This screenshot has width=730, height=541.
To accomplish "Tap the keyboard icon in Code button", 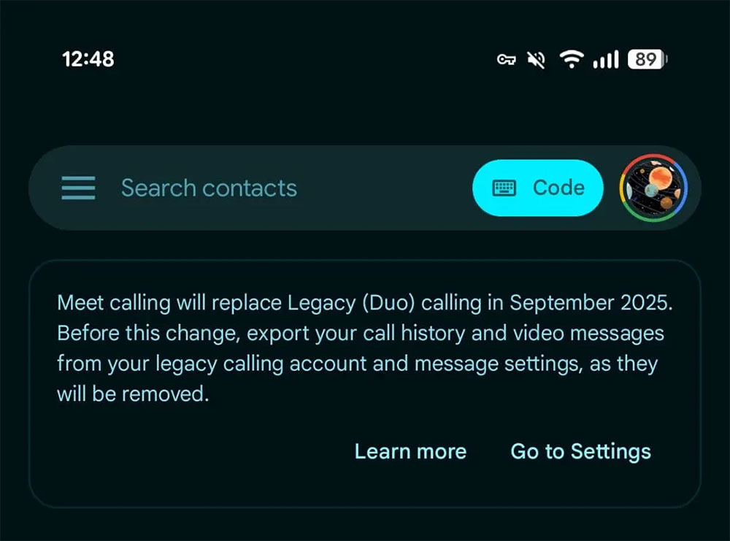I will [x=504, y=188].
